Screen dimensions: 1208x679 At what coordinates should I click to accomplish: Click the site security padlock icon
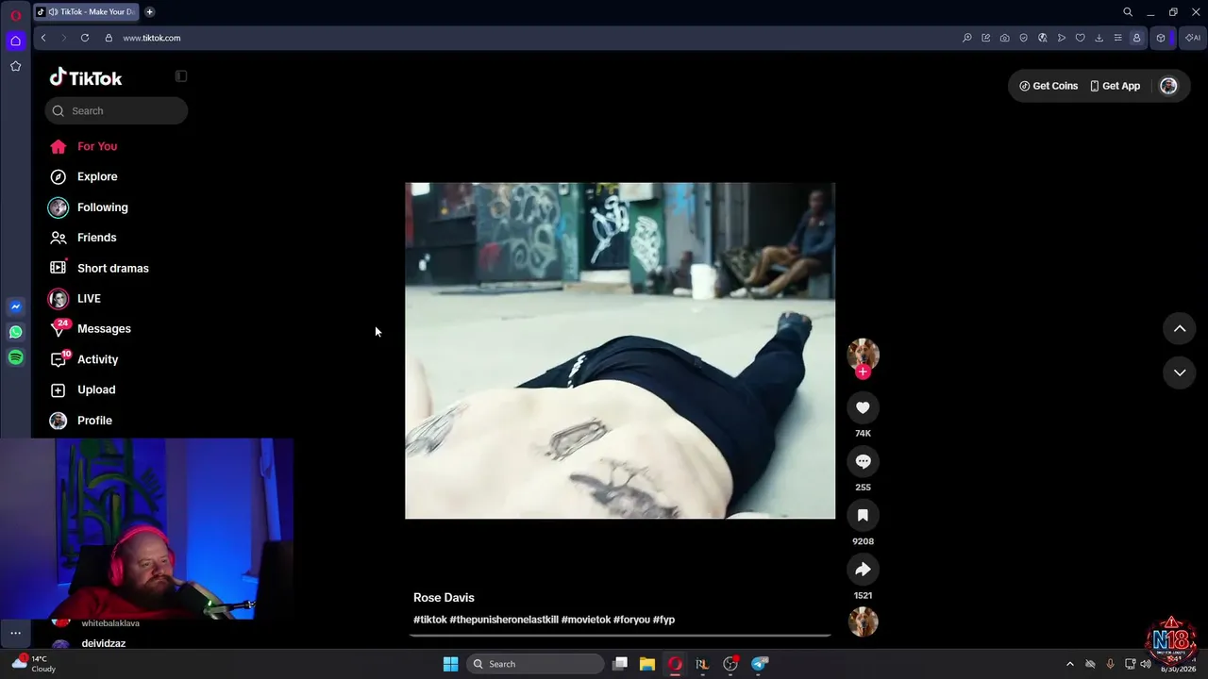click(109, 38)
